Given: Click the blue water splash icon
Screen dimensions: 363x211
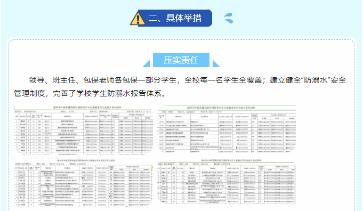Looking at the screenshot, I should pos(229,18).
